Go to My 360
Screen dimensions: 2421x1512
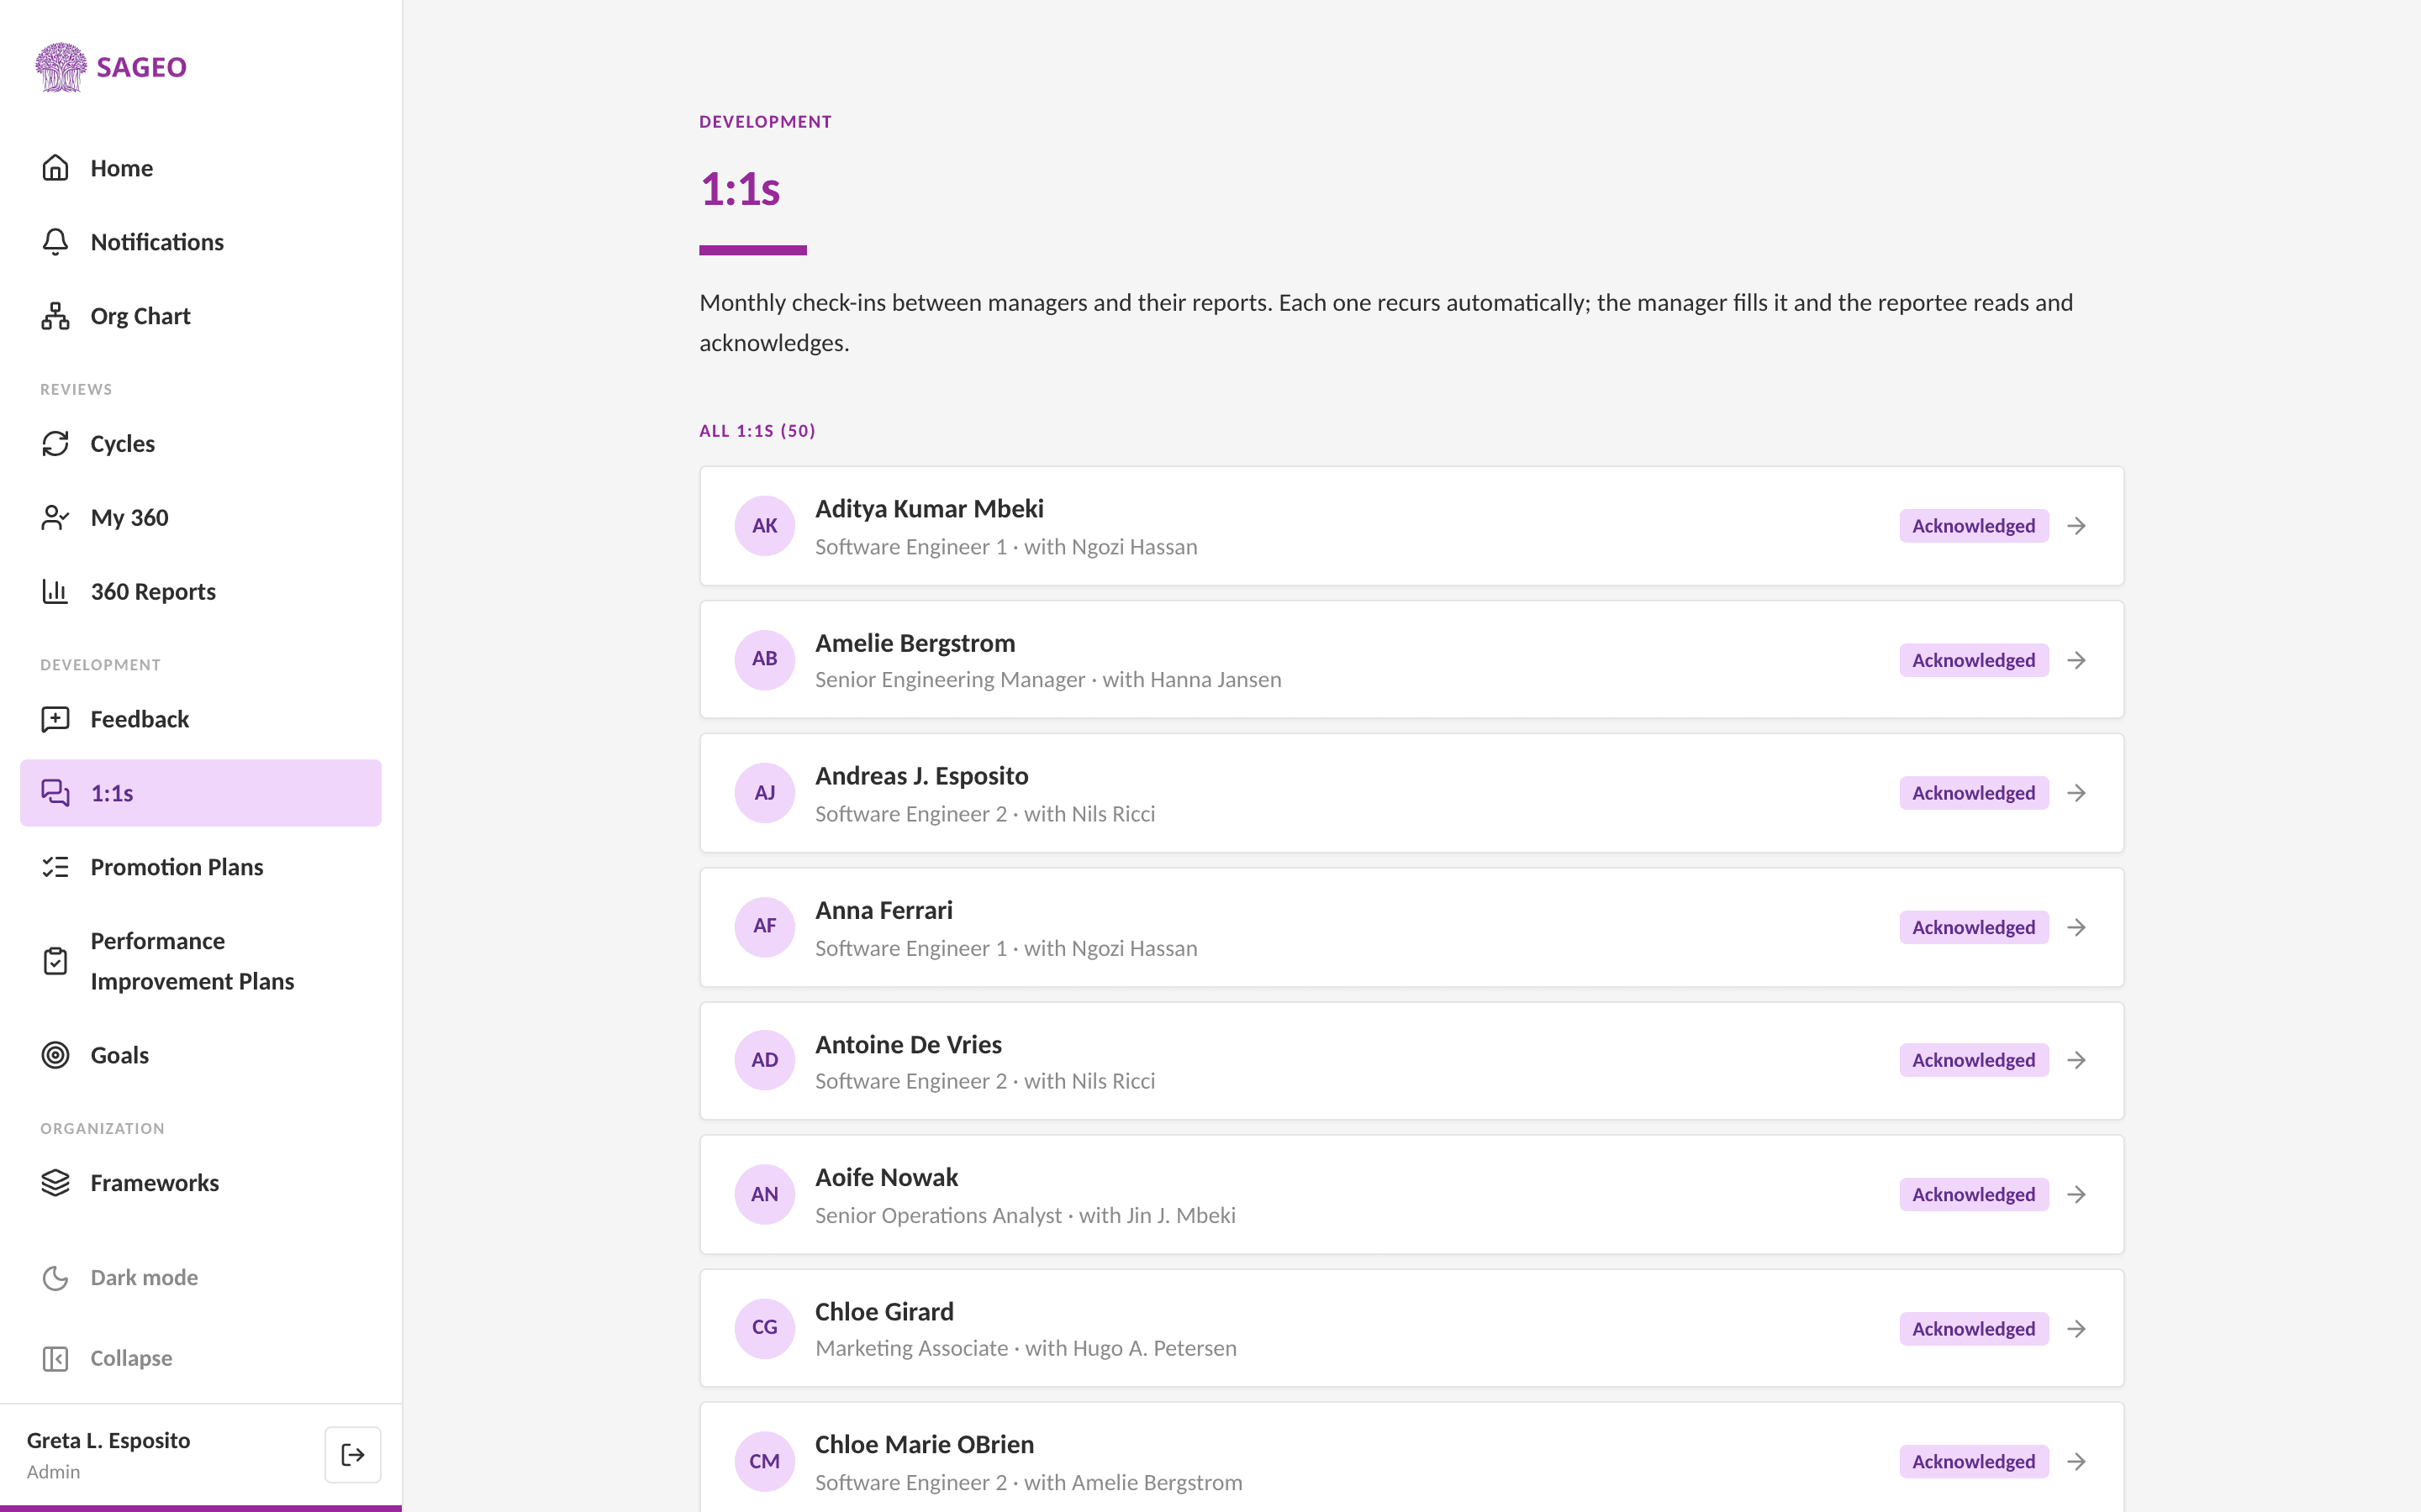click(200, 518)
